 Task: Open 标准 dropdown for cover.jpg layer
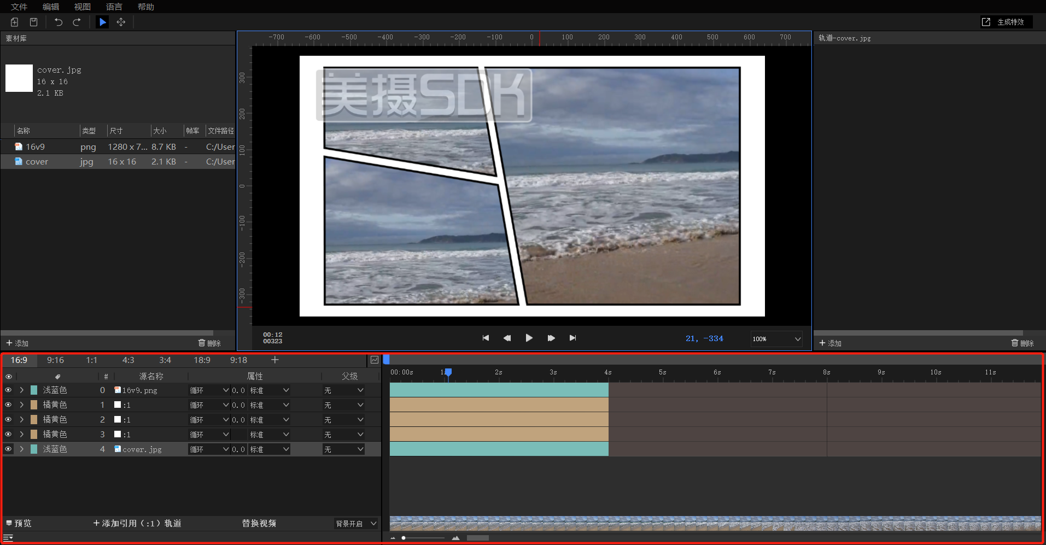(270, 449)
